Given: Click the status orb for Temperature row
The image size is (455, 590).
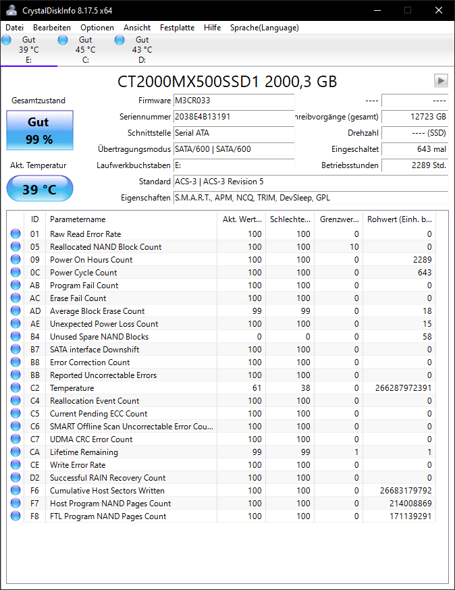Looking at the screenshot, I should tap(16, 387).
